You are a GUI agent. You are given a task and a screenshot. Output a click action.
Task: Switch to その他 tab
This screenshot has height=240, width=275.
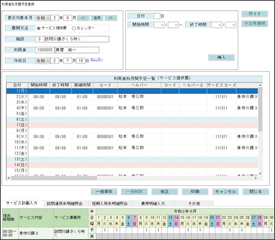194,203
